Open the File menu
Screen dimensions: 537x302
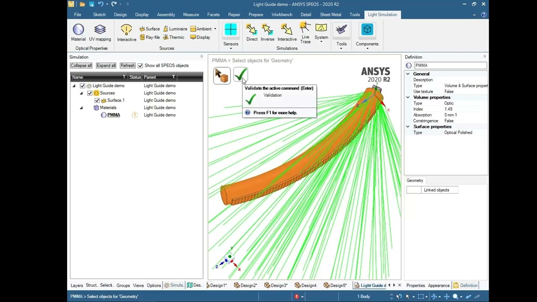[x=78, y=15]
